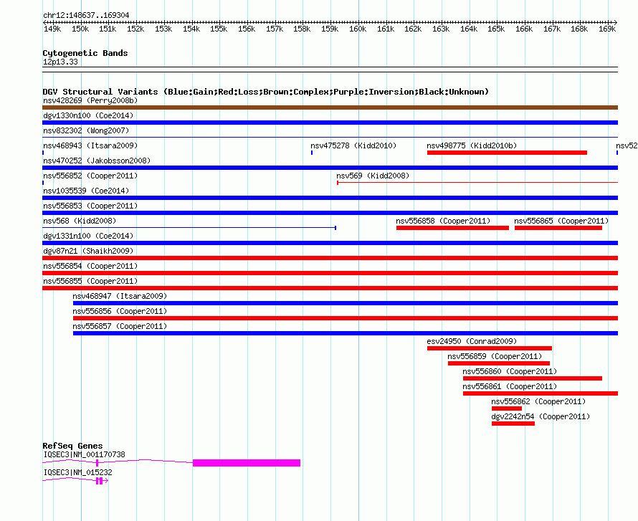Click the nsv568 (Kidd2008) label
Viewport: 638px width, 521px height.
(x=80, y=221)
